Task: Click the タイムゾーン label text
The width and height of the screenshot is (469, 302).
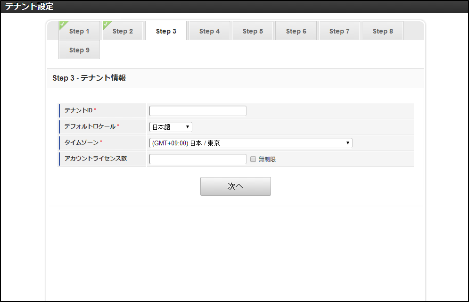Action: pyautogui.click(x=82, y=143)
